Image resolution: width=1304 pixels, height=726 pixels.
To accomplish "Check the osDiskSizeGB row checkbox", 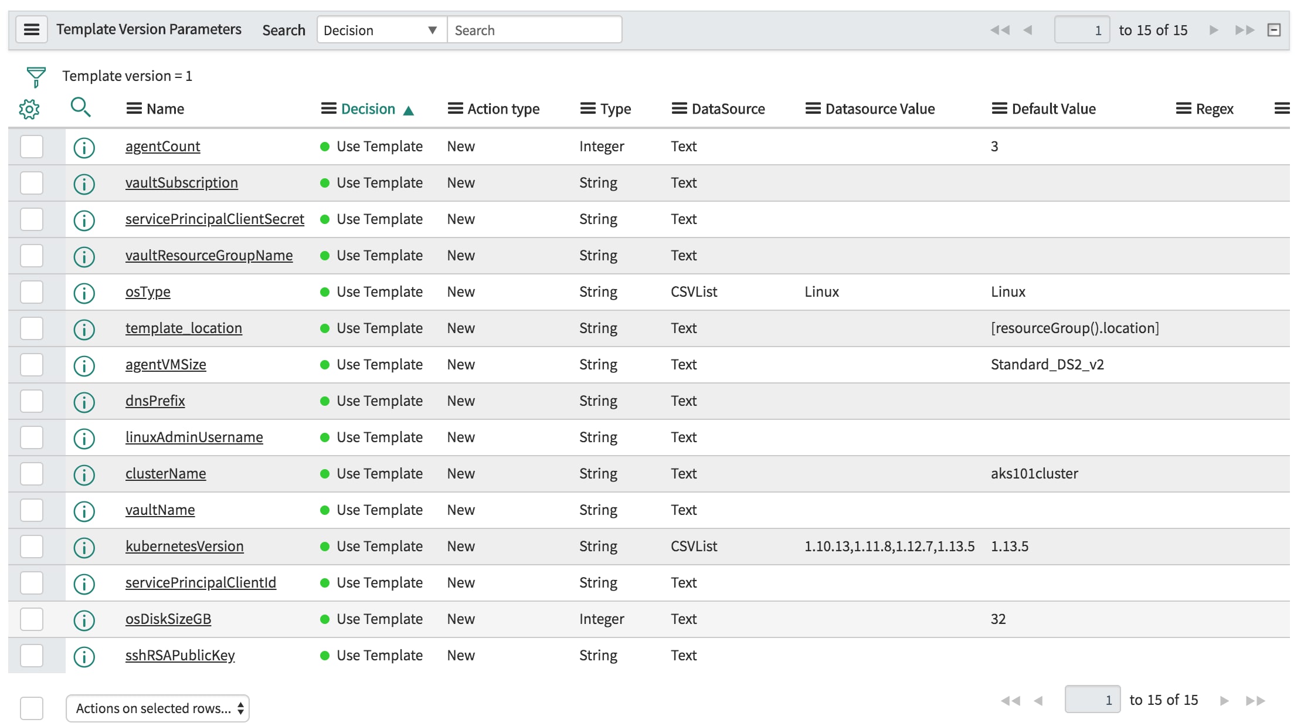I will pos(32,619).
